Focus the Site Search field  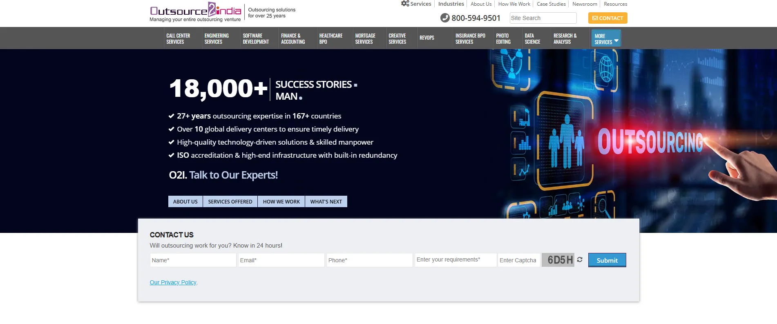[543, 18]
